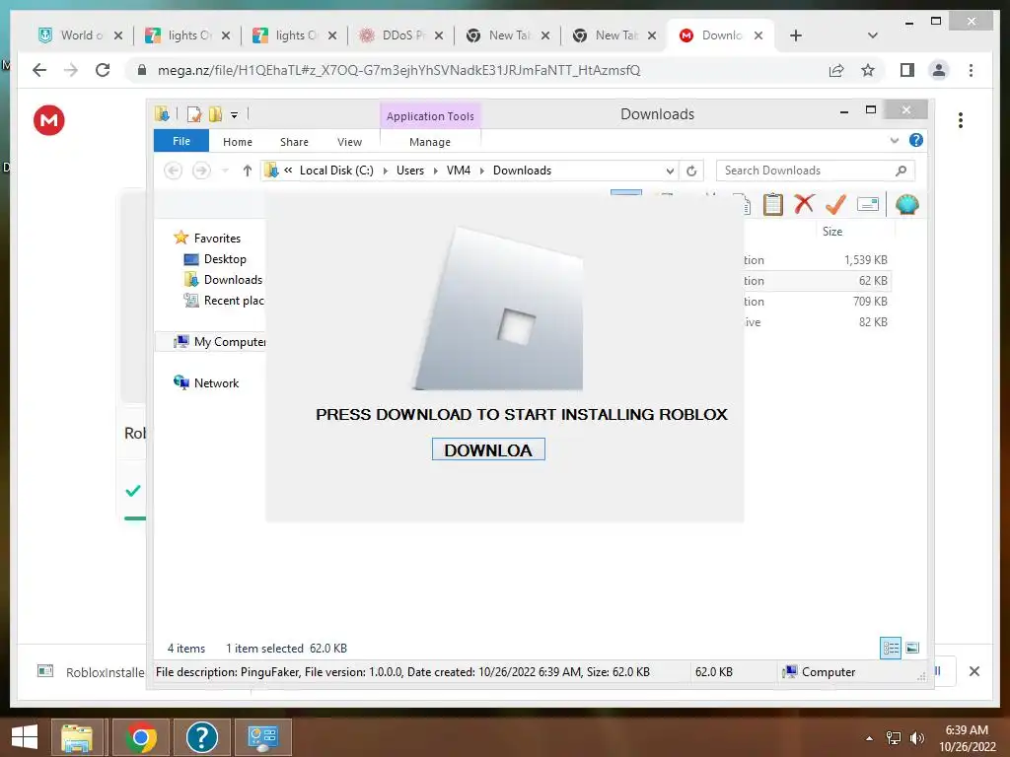Switch to Details view icon in status bar

coord(891,648)
